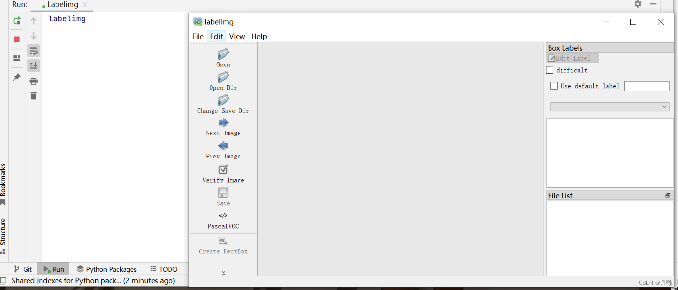The width and height of the screenshot is (678, 290).
Task: Open the File menu
Action: coord(198,36)
